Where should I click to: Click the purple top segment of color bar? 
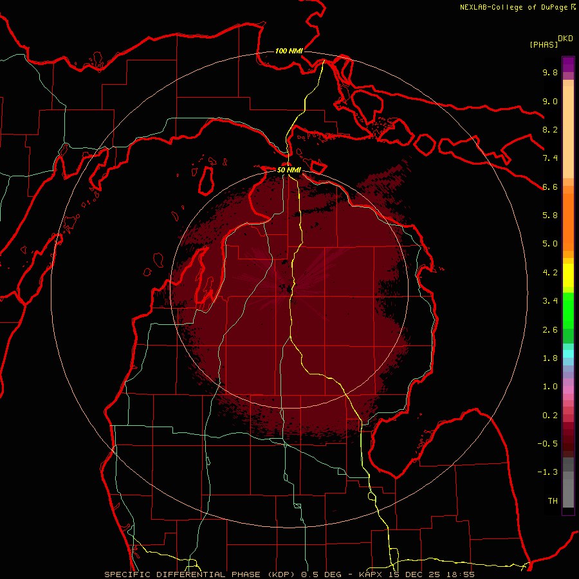pos(568,64)
